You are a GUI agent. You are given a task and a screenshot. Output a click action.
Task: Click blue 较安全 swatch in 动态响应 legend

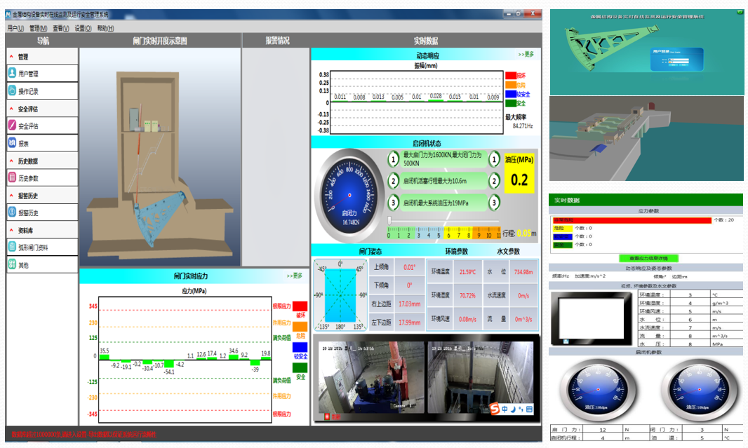click(510, 94)
